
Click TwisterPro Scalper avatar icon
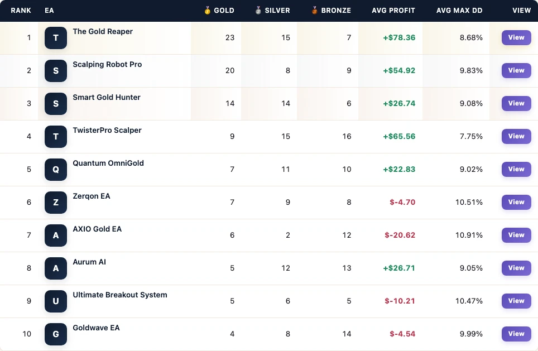[x=56, y=137]
